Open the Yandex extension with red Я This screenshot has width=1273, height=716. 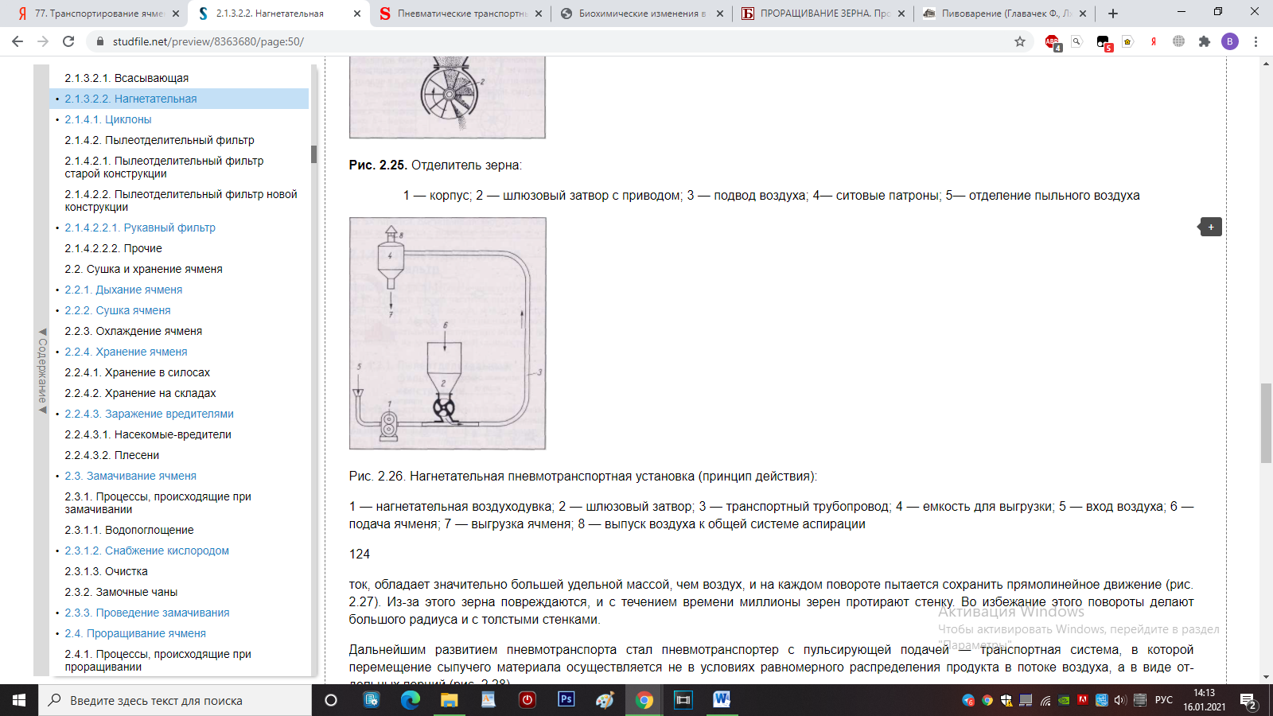[x=1153, y=41]
